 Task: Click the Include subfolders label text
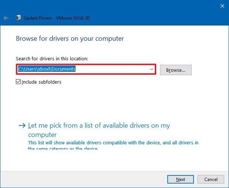click(x=41, y=82)
